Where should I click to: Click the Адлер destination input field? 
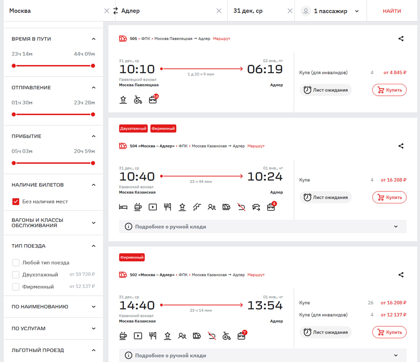[x=167, y=11]
